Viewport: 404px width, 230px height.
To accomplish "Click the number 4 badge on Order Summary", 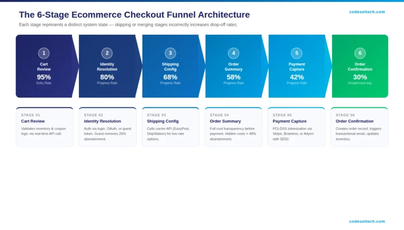I will coord(233,53).
